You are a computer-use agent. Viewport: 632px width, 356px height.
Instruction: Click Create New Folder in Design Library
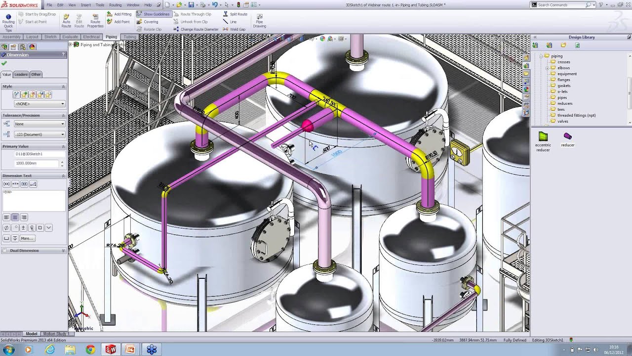coord(563,45)
